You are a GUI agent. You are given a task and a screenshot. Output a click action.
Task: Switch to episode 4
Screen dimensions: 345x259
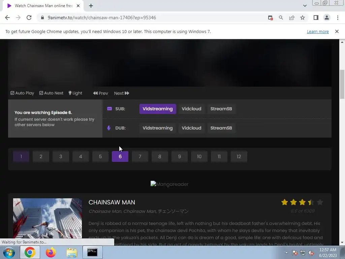coord(81,156)
